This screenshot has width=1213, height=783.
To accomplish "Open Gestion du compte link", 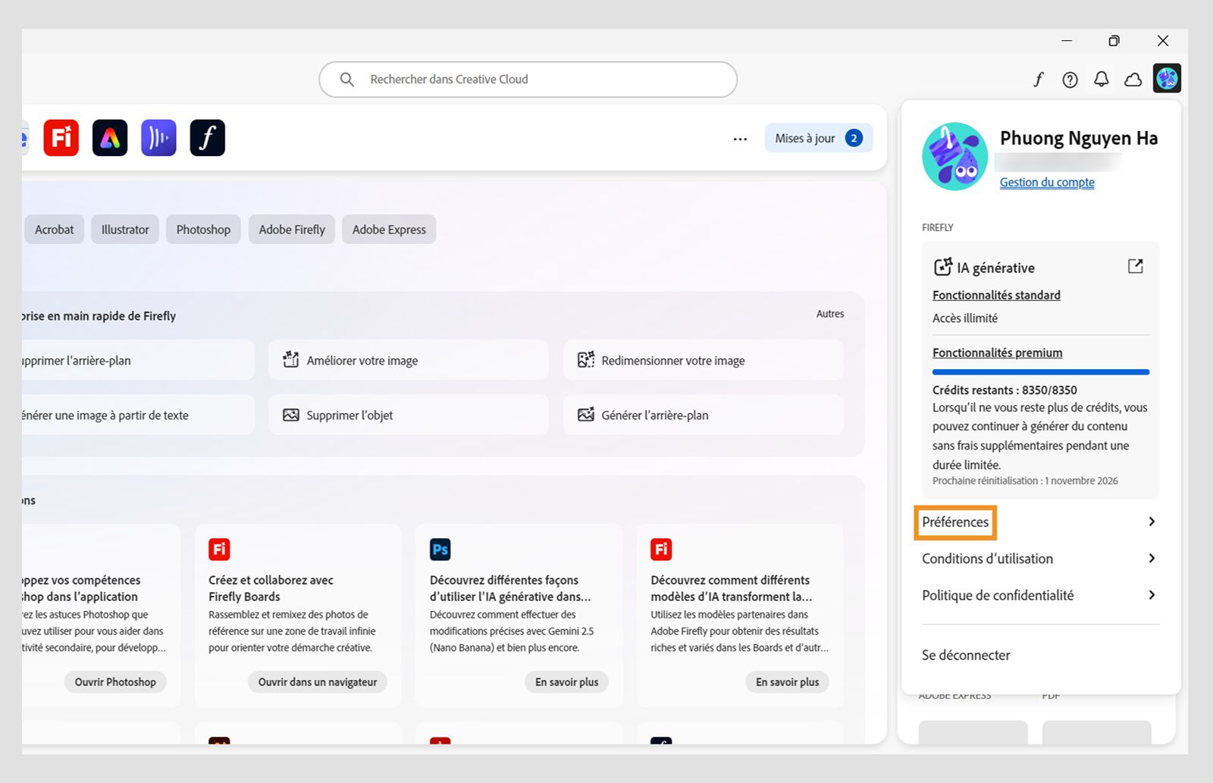I will (x=1047, y=183).
